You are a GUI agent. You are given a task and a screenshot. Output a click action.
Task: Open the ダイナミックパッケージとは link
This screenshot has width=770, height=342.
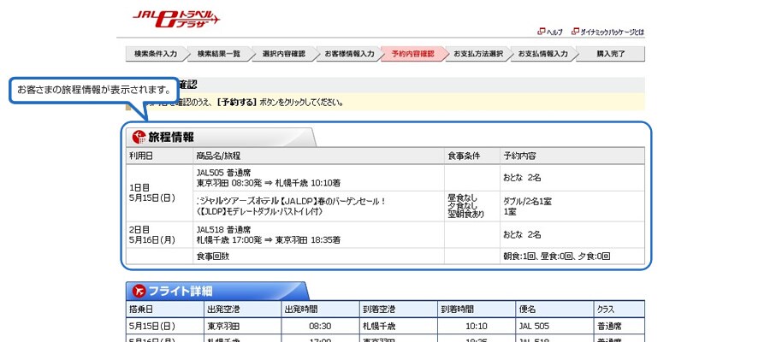(613, 32)
